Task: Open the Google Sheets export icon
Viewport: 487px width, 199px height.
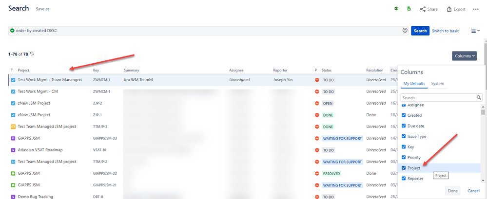Action: click(409, 9)
